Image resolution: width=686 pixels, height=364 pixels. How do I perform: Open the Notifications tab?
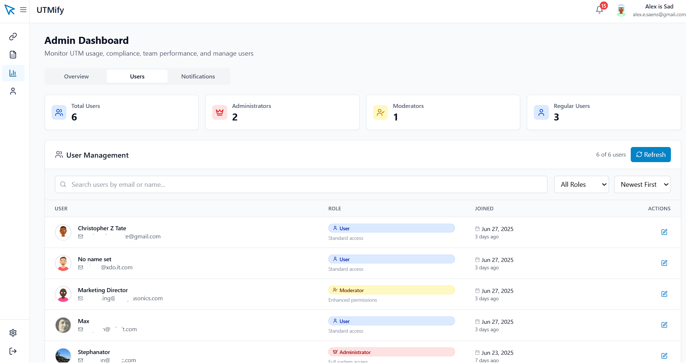tap(198, 76)
